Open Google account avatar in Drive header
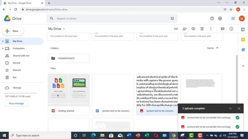Viewport: 248px width, 139px height. pyautogui.click(x=242, y=19)
